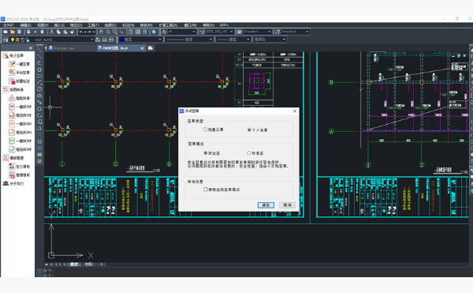Viewport: 473px width, 293px height.
Task: Click the Open folder icon in toolbar
Action: pos(13,32)
